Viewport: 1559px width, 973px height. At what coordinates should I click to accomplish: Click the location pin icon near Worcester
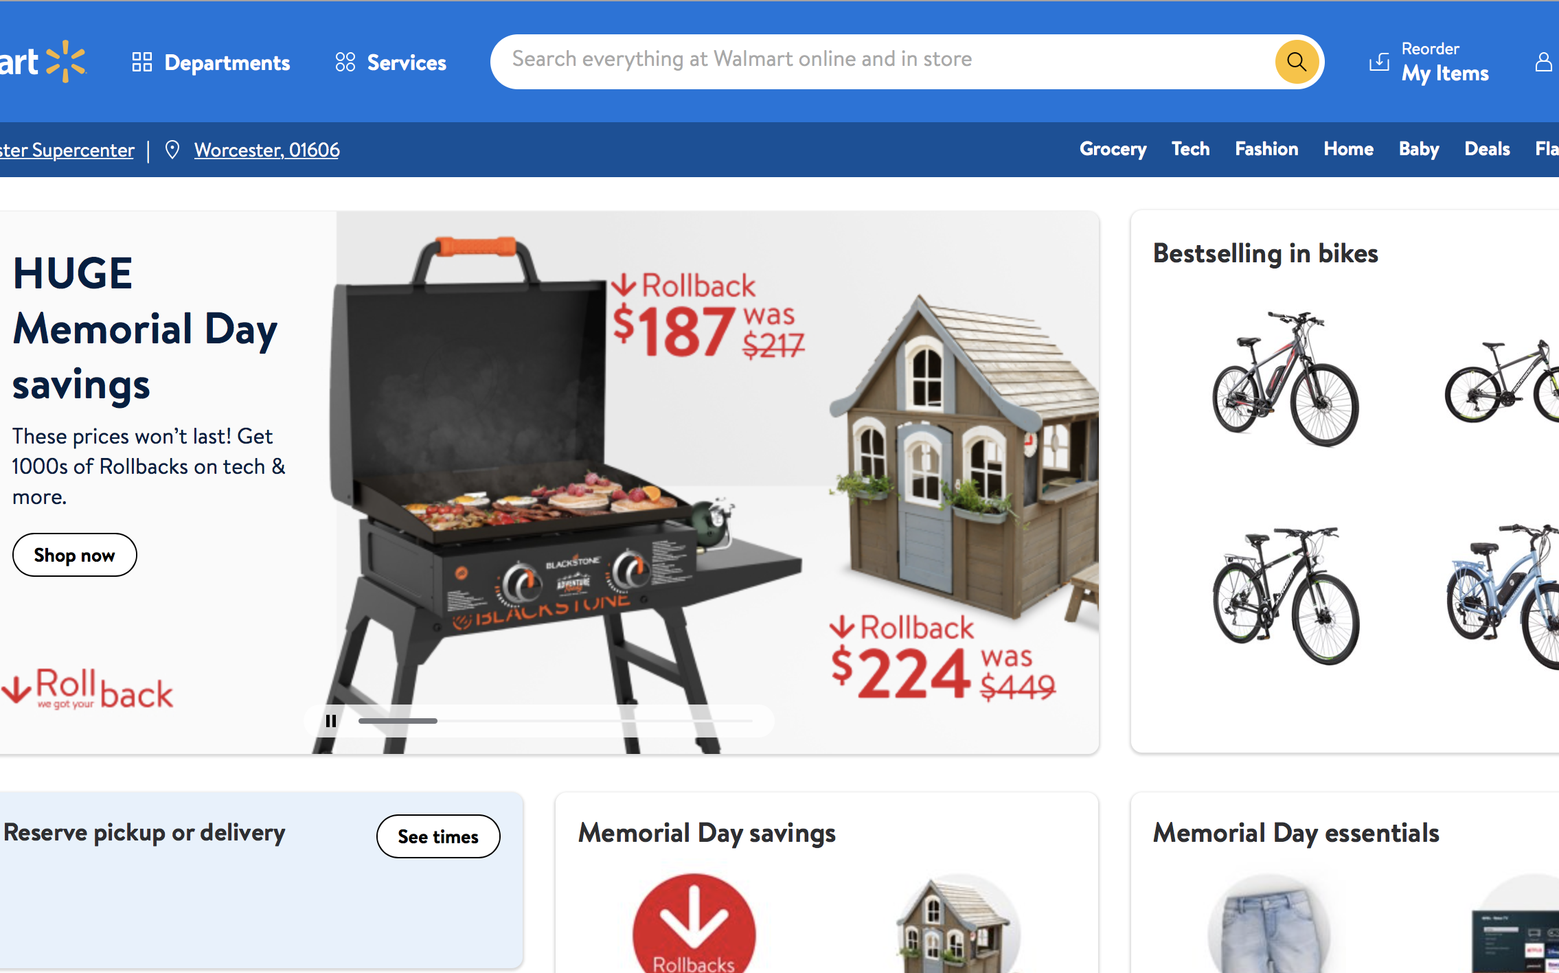click(x=172, y=150)
